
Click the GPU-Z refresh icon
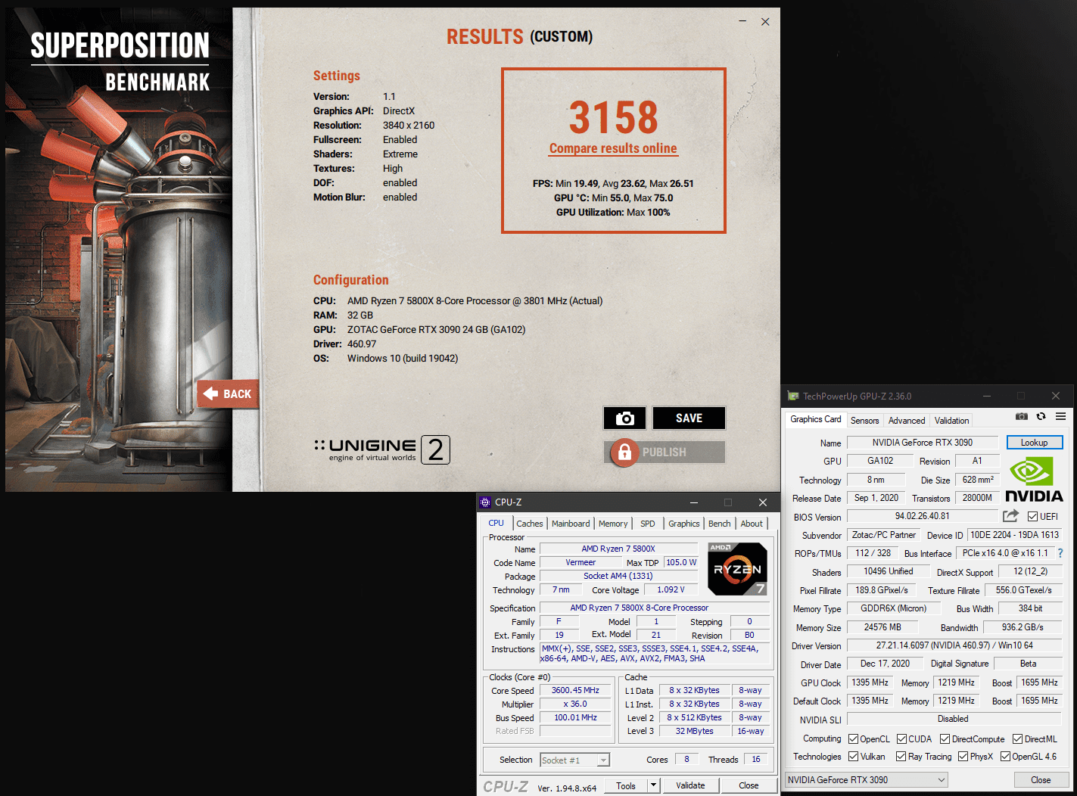(1041, 417)
